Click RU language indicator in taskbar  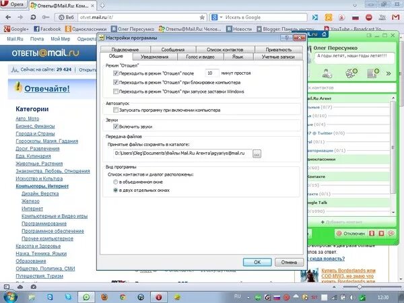click(x=237, y=296)
